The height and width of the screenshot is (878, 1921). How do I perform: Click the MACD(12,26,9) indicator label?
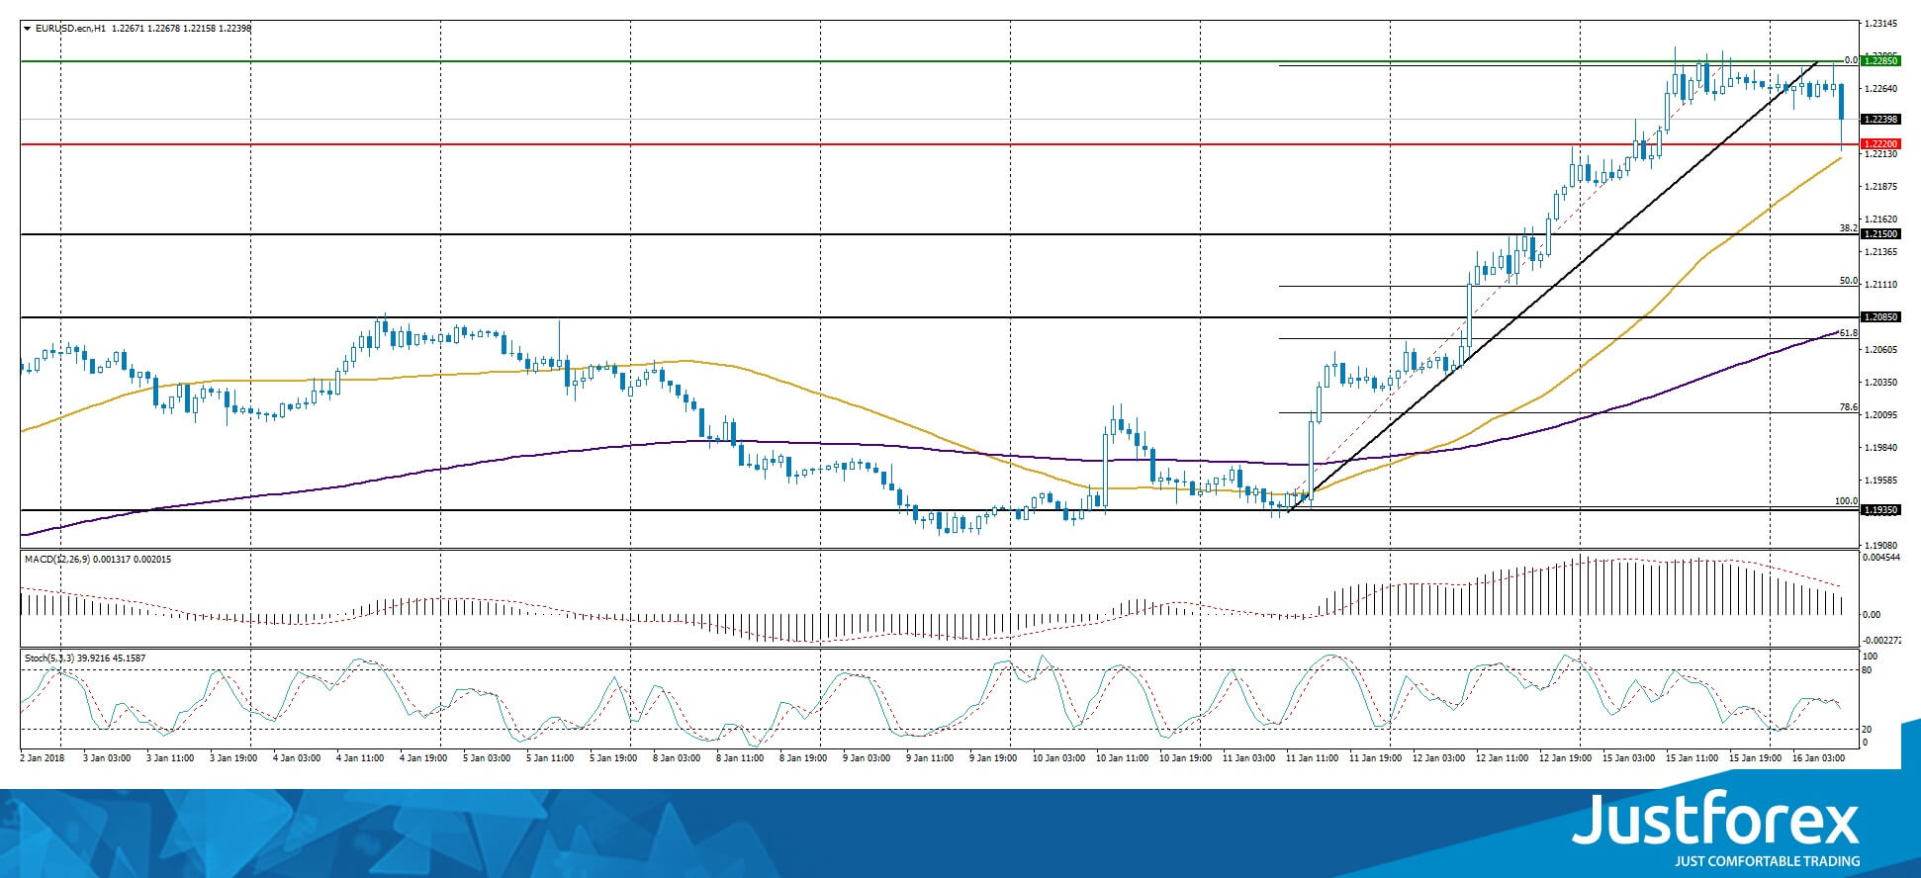point(57,560)
